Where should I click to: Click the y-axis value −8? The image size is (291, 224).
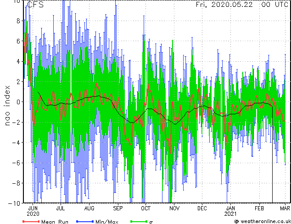click(16, 183)
